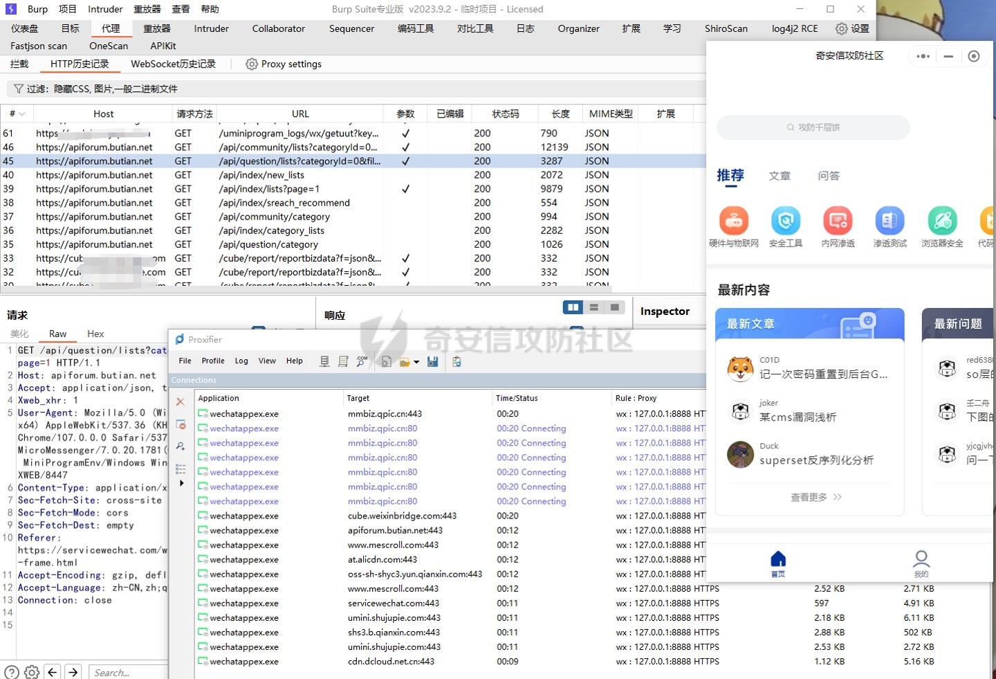Switch to the Collaborator tab
Screen dimensions: 996x679
[278, 28]
